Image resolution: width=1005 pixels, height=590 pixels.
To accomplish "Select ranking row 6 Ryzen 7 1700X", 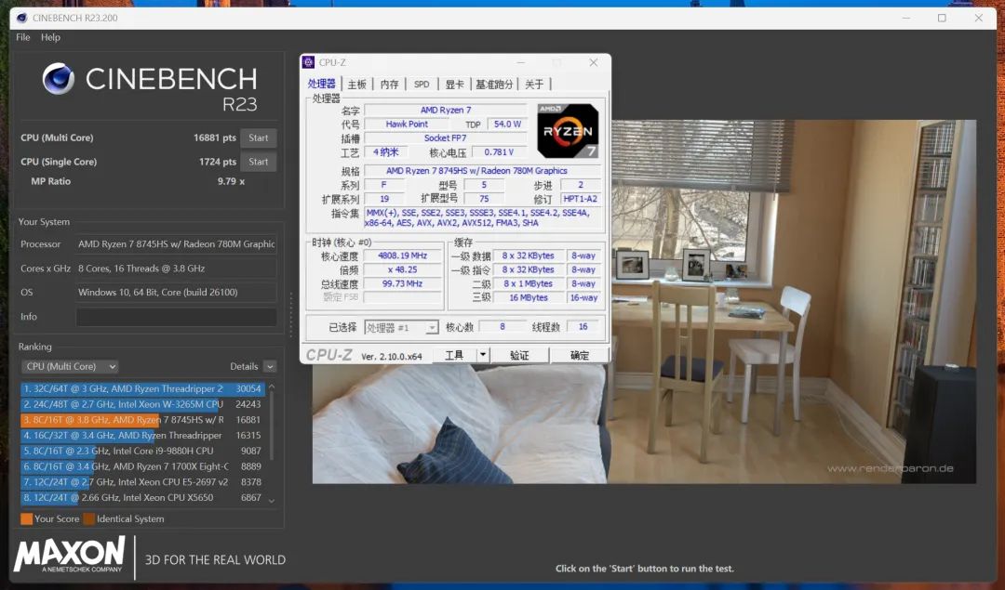I will (x=142, y=466).
